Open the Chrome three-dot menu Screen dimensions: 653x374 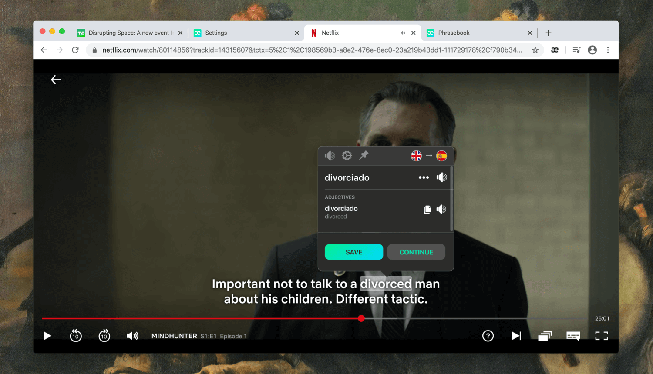608,50
